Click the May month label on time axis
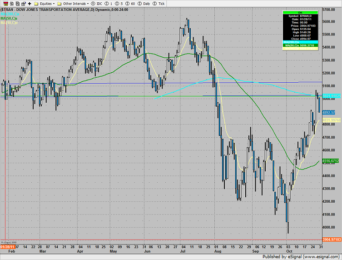 [x=114, y=251]
